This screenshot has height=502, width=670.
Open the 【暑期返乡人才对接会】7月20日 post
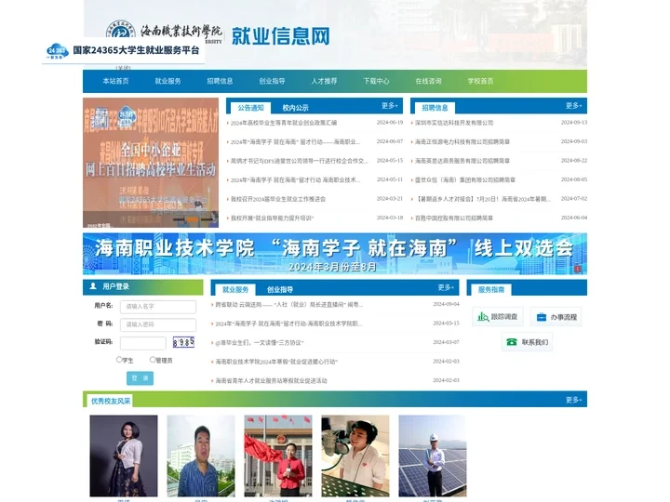point(483,199)
